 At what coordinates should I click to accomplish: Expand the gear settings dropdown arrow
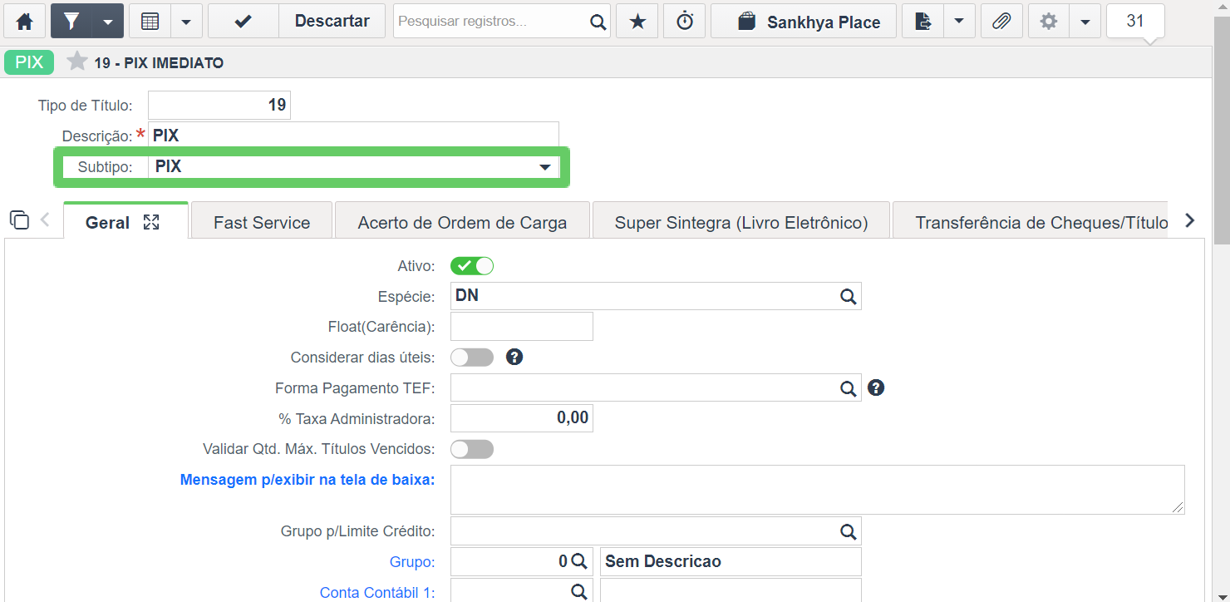[x=1085, y=22]
